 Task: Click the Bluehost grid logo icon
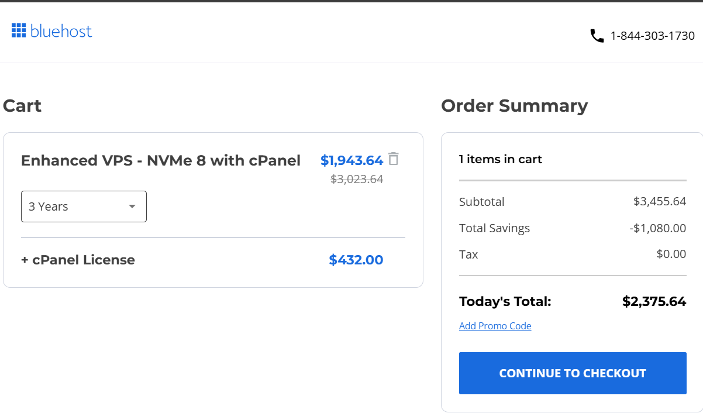pyautogui.click(x=18, y=30)
